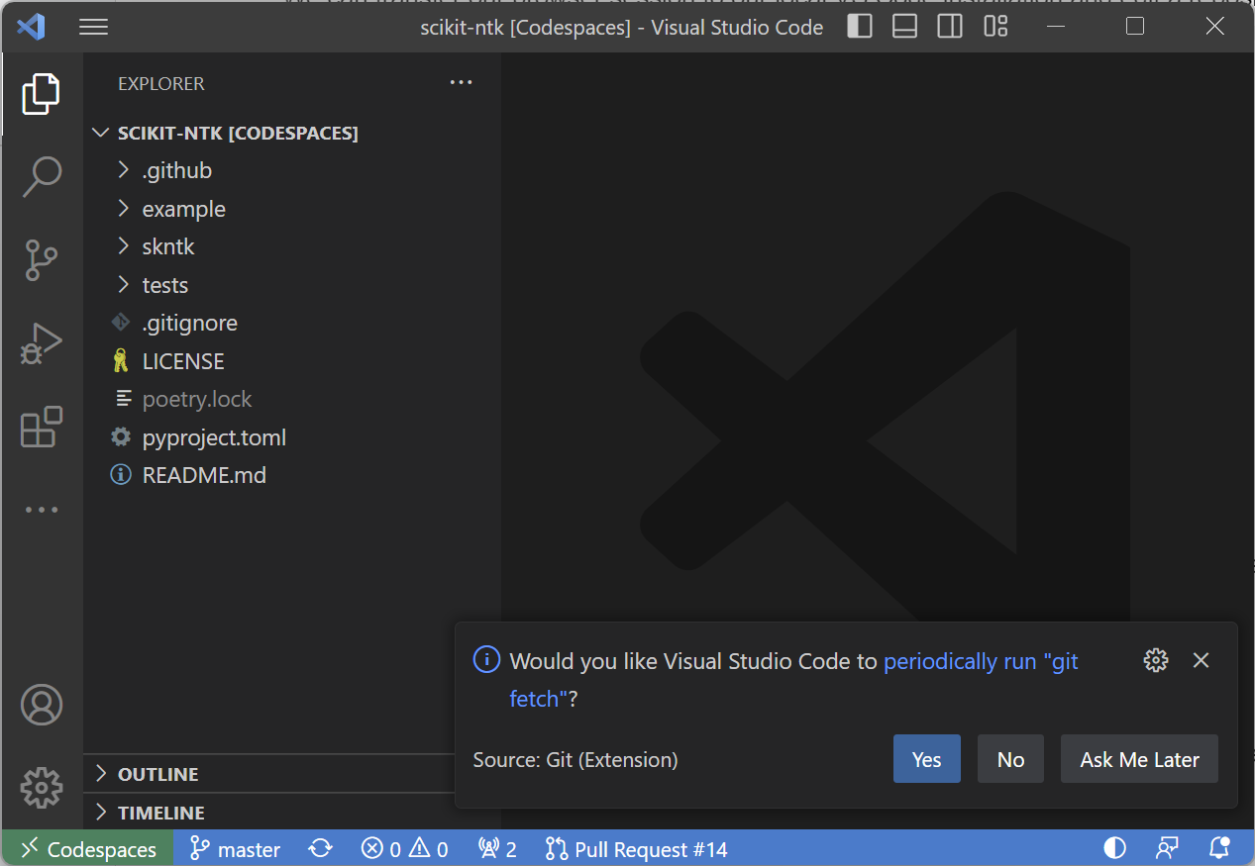Open the Source Control view
This screenshot has width=1255, height=866.
click(42, 260)
